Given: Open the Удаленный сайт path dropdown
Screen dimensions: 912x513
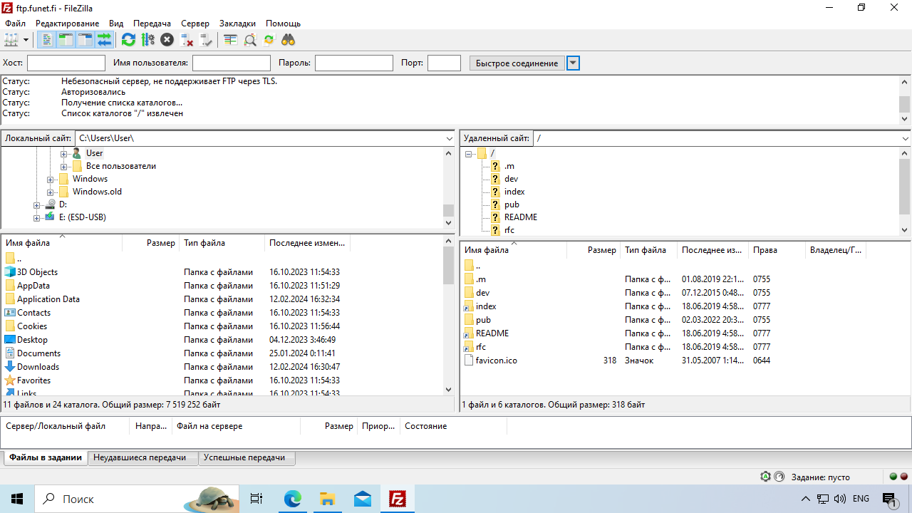Looking at the screenshot, I should [906, 138].
